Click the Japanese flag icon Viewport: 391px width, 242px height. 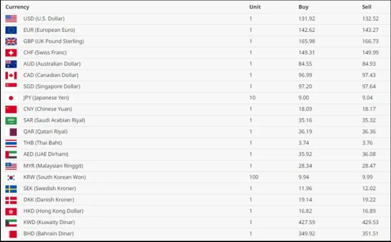(11, 98)
